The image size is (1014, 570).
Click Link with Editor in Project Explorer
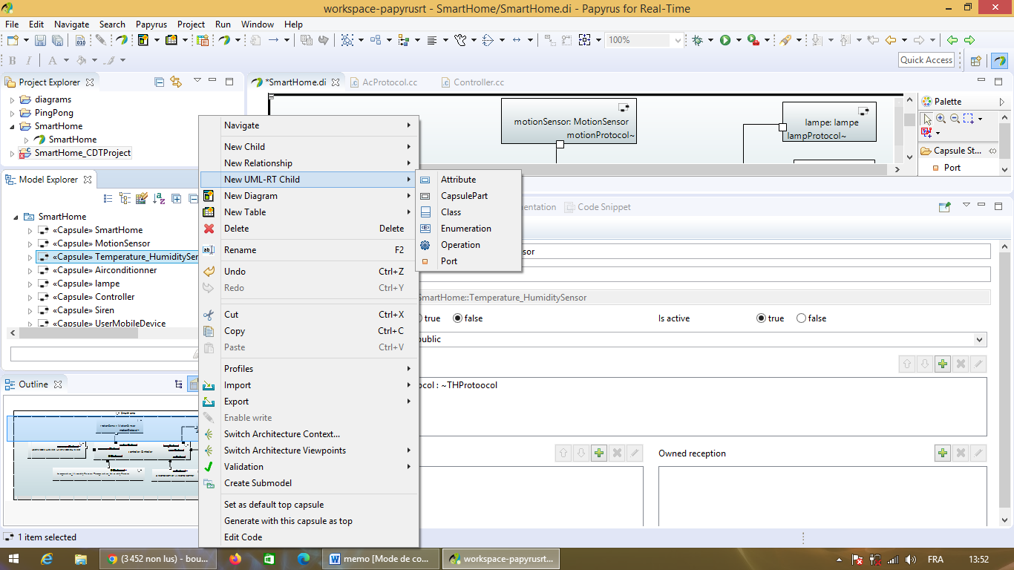[176, 82]
